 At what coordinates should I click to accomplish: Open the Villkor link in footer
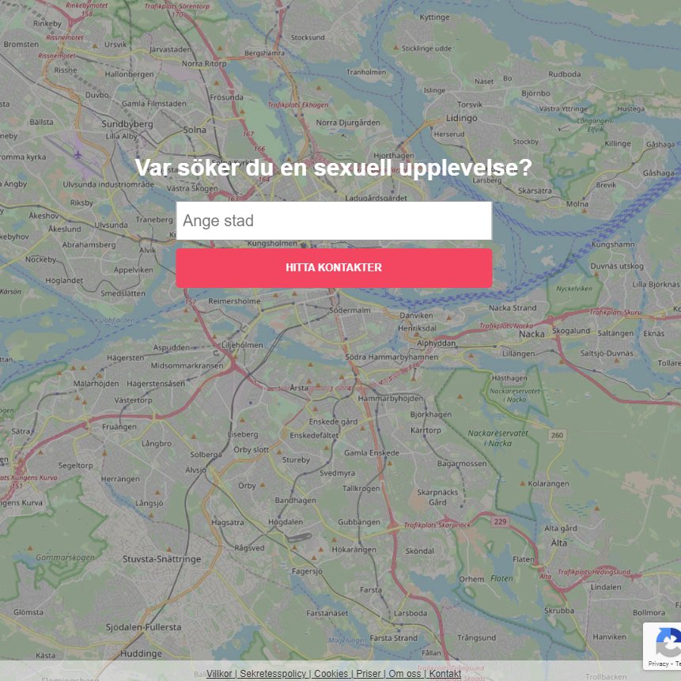219,674
